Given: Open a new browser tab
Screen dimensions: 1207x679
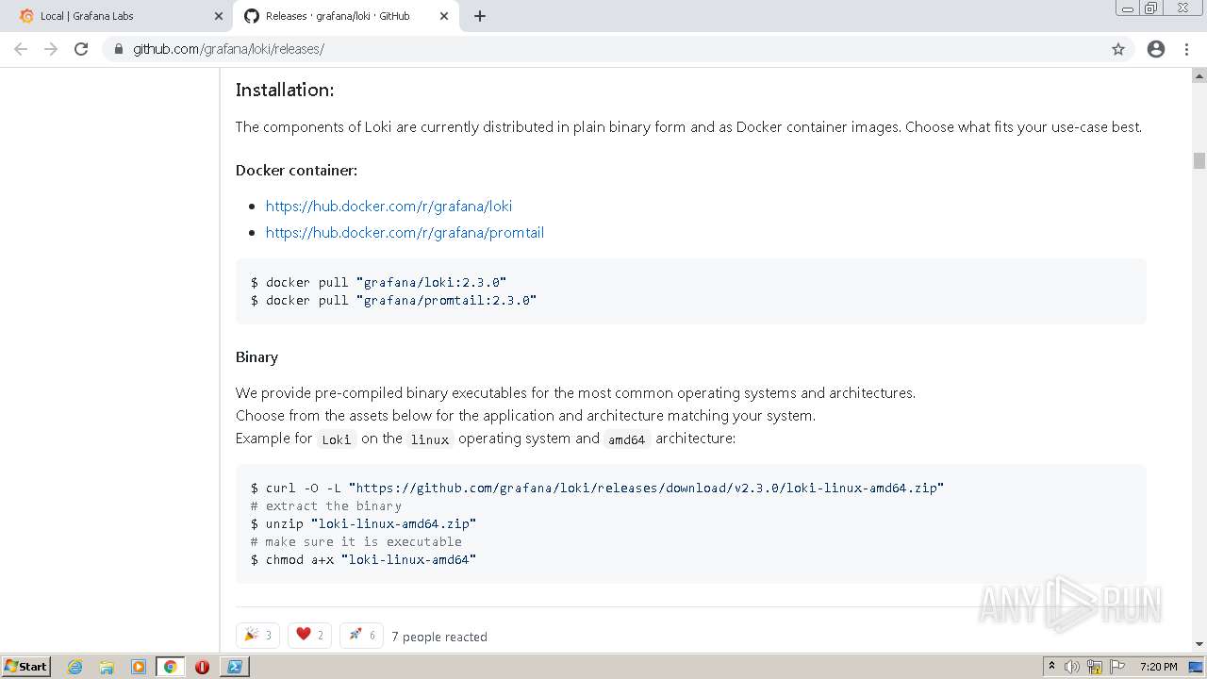Looking at the screenshot, I should (480, 16).
